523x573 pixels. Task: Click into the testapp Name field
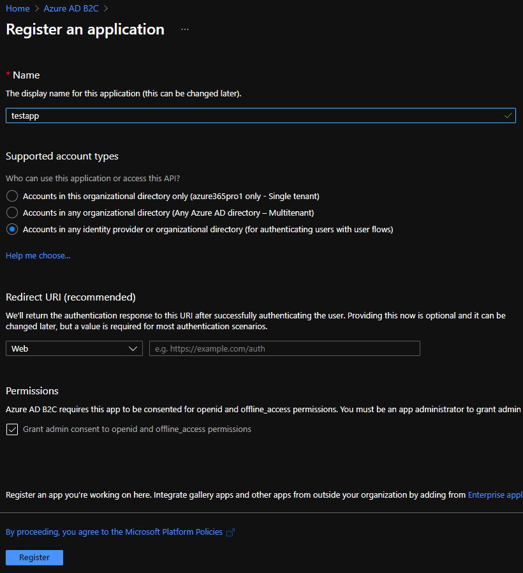click(261, 115)
